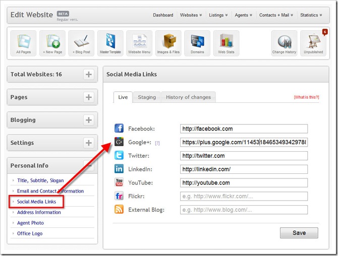Viewport: 338px width, 256px height.
Task: Collapse the Personal Info panel
Action: (x=89, y=166)
